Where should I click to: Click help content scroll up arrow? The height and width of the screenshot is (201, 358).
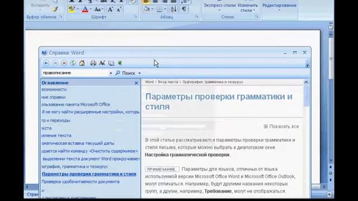tap(306, 82)
